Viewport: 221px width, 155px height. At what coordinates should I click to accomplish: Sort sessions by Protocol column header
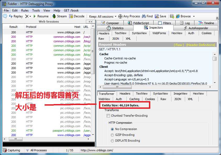(31, 27)
